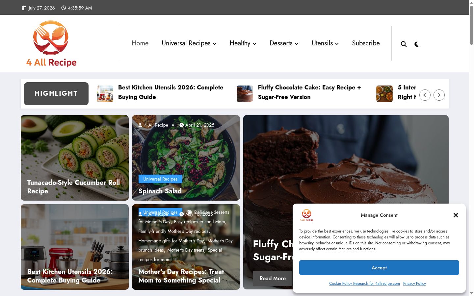Show previous highlight with the left arrow
The image size is (474, 296).
coord(425,95)
